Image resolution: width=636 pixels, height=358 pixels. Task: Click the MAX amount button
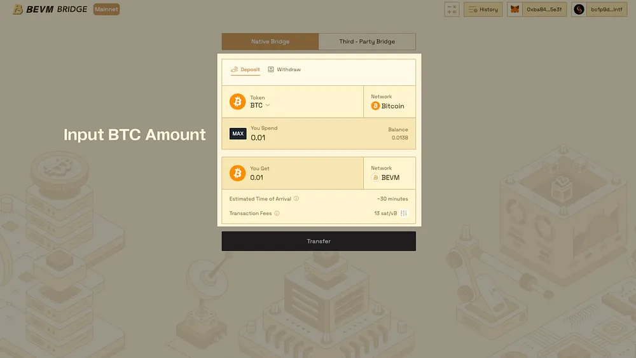tap(238, 134)
